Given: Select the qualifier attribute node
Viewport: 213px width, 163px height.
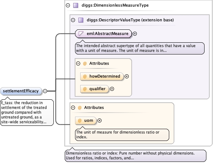Looking at the screenshot, I should click(95, 89).
